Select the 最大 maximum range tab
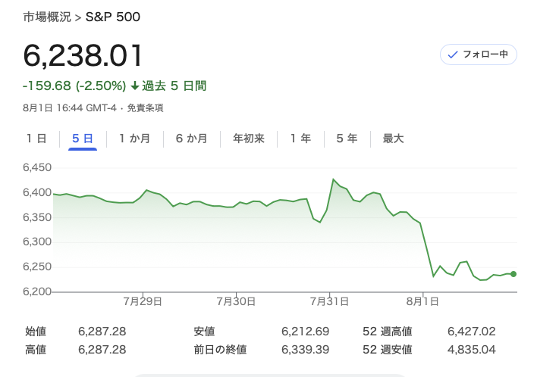537x377 pixels. pyautogui.click(x=393, y=139)
